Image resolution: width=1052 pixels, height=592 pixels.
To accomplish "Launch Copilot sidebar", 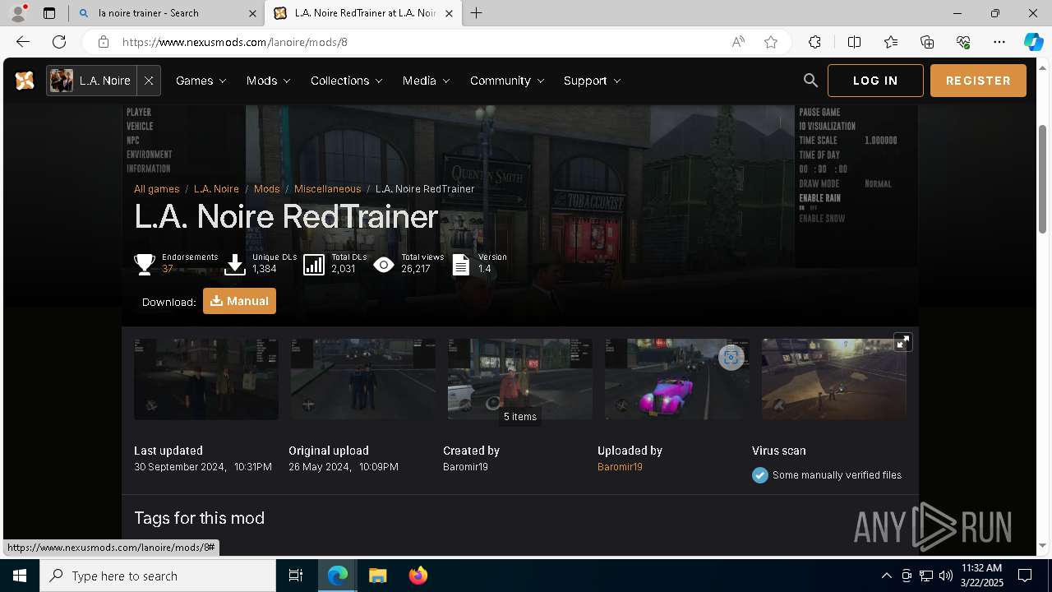I will click(x=1033, y=42).
